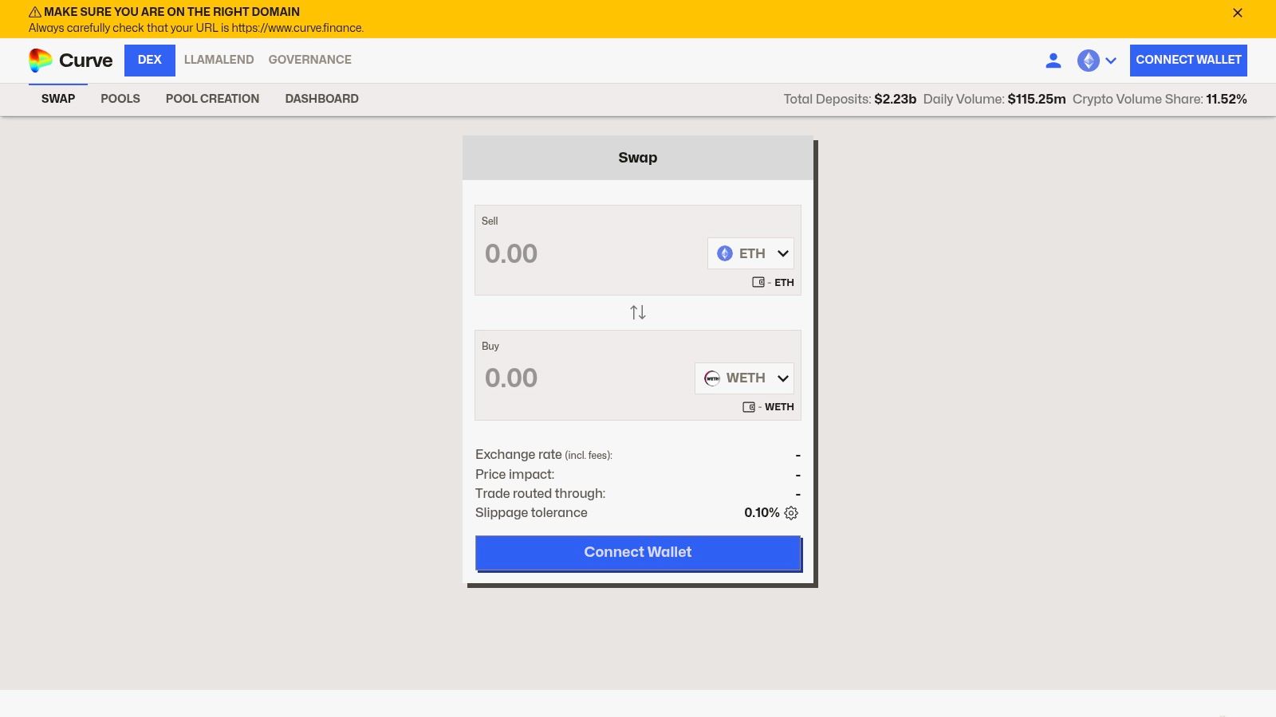Close the domain warning banner
This screenshot has width=1276, height=717.
[x=1238, y=13]
